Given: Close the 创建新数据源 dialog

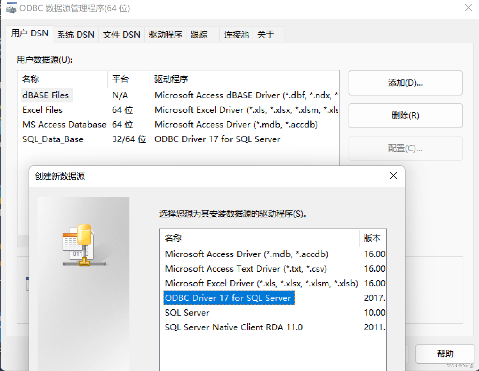Looking at the screenshot, I should 393,176.
